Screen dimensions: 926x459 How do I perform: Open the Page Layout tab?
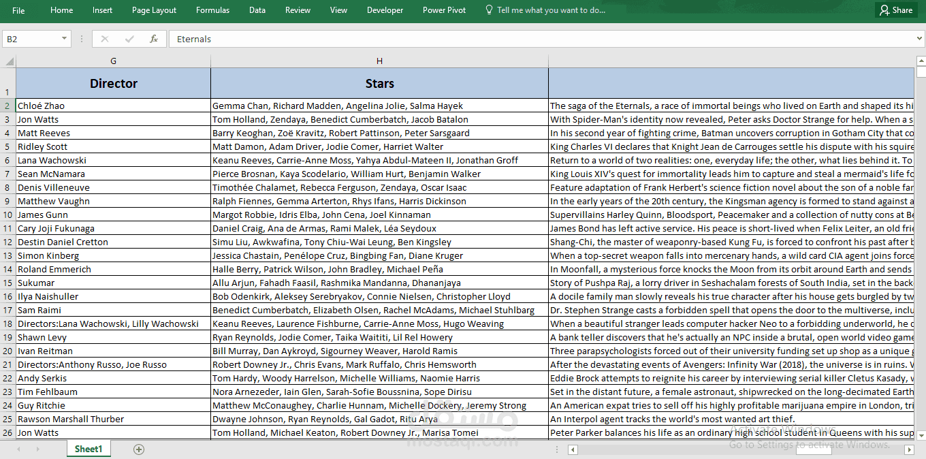click(154, 10)
